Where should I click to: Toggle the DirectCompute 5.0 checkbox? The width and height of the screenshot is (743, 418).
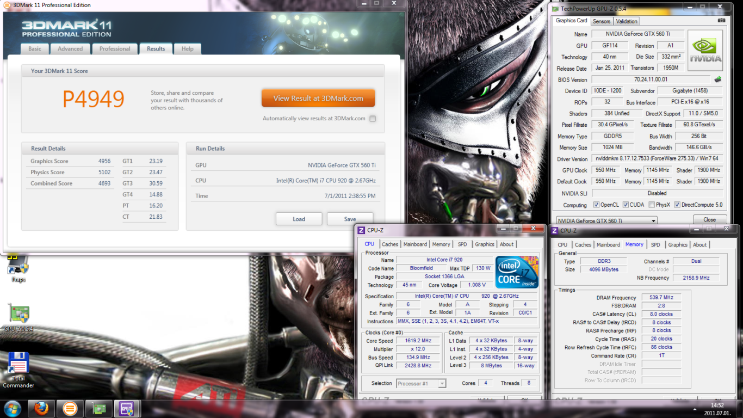[x=677, y=205]
